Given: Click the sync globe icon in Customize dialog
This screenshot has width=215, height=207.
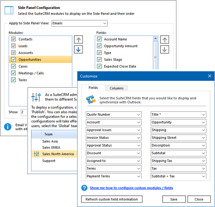Looking at the screenshot, I should [91, 99].
